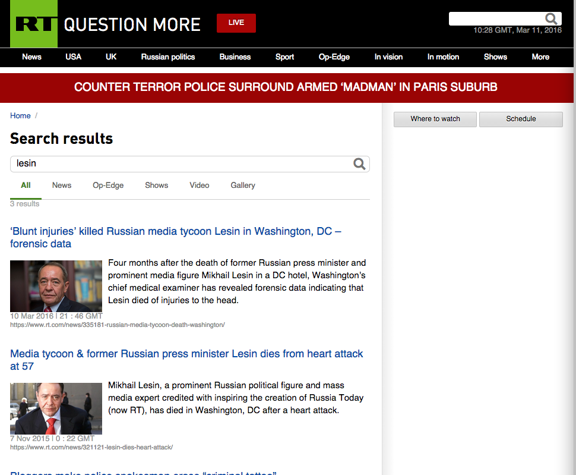Switch to the Gallery results tab
Screen dimensions: 576x475
(x=243, y=185)
